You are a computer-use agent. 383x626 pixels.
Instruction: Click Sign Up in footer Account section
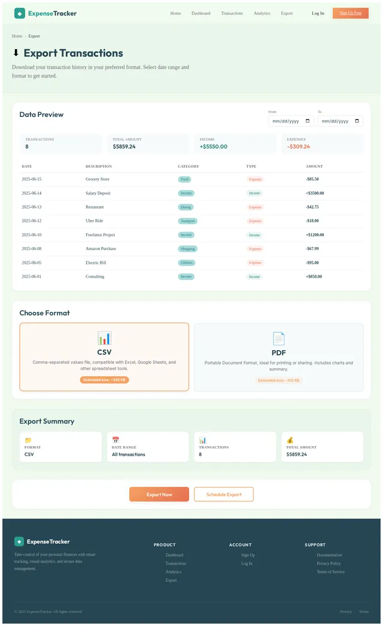coord(248,555)
